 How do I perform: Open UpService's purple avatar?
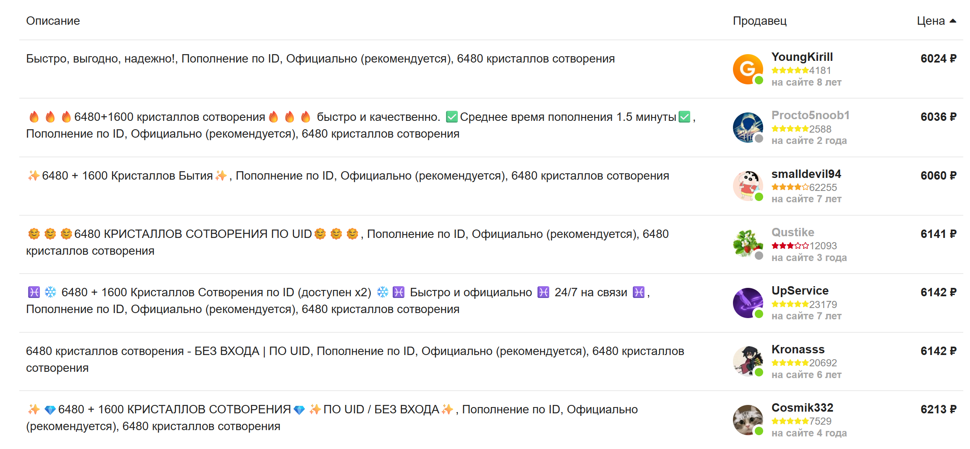(748, 303)
